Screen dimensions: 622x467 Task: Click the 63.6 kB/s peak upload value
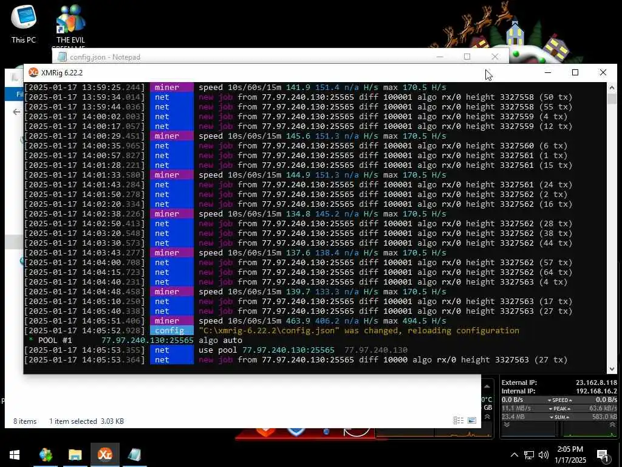click(603, 408)
